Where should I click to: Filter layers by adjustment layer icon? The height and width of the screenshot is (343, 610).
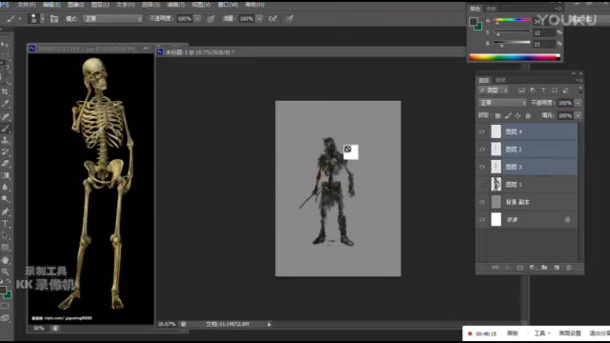pos(532,90)
